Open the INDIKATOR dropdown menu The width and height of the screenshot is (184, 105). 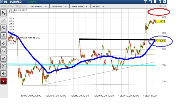[x=80, y=6]
